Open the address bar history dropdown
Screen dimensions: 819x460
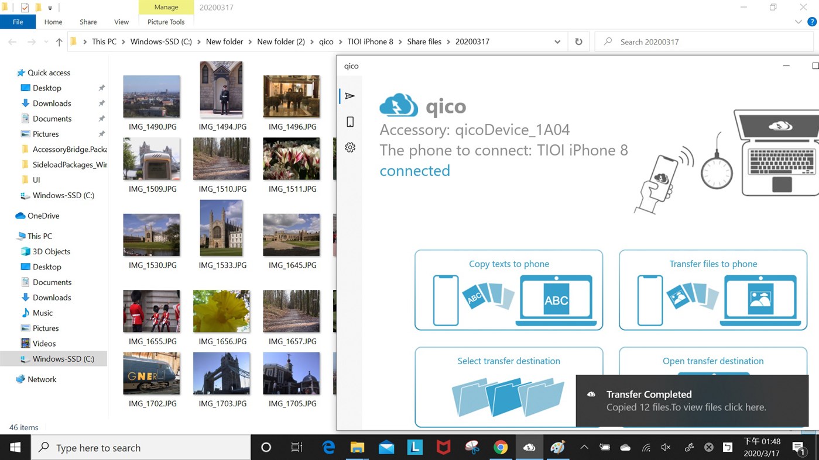coord(557,41)
